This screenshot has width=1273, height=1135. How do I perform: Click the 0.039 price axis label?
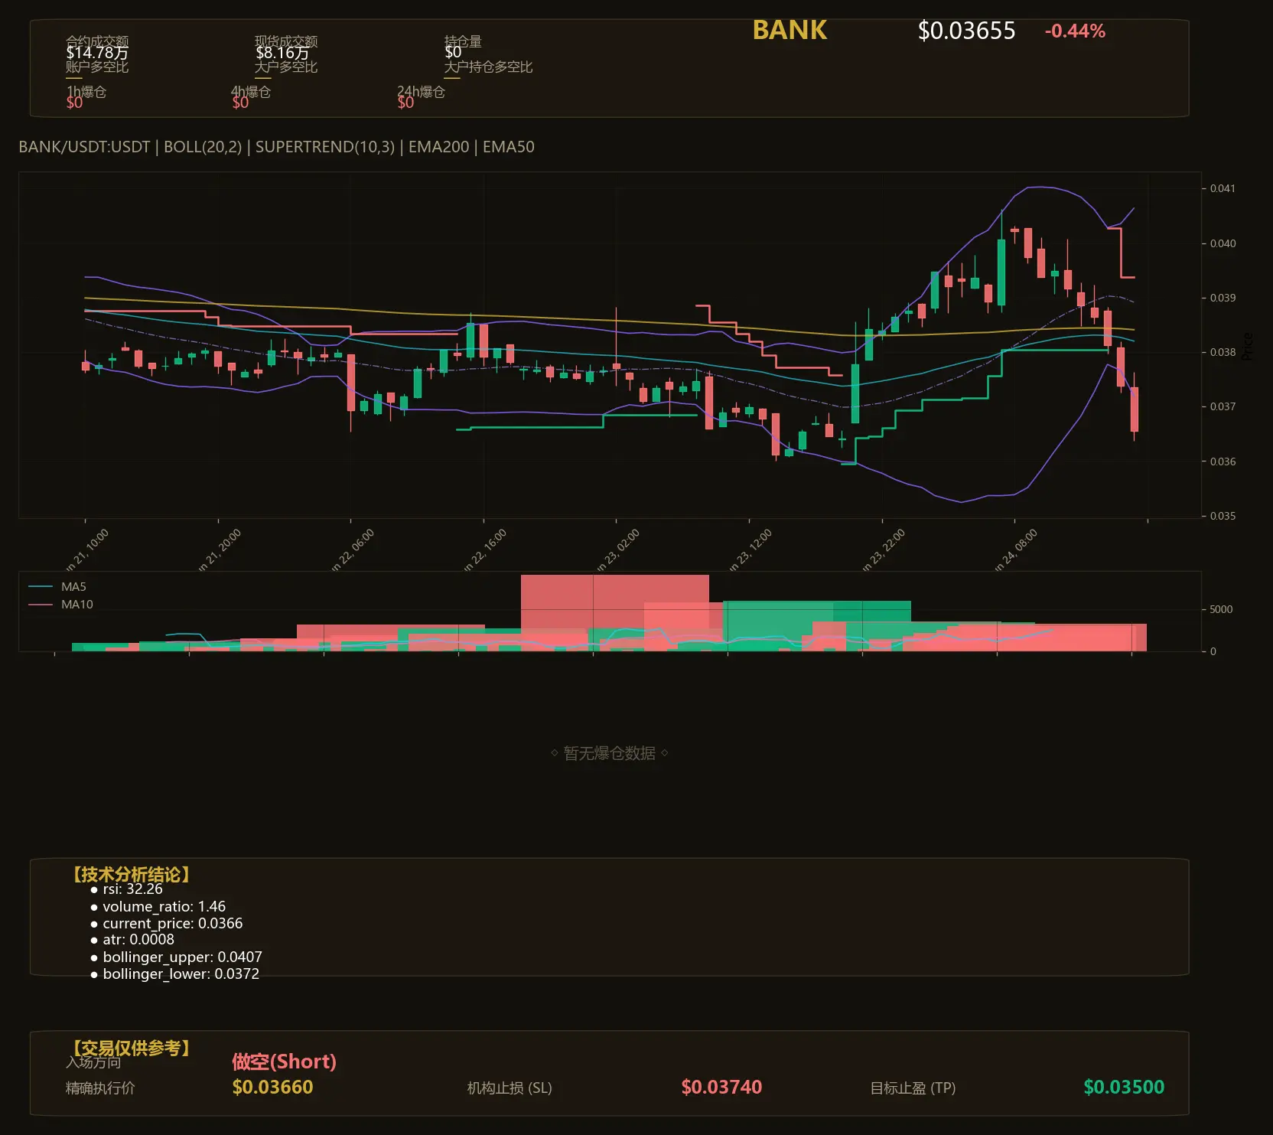(x=1223, y=298)
